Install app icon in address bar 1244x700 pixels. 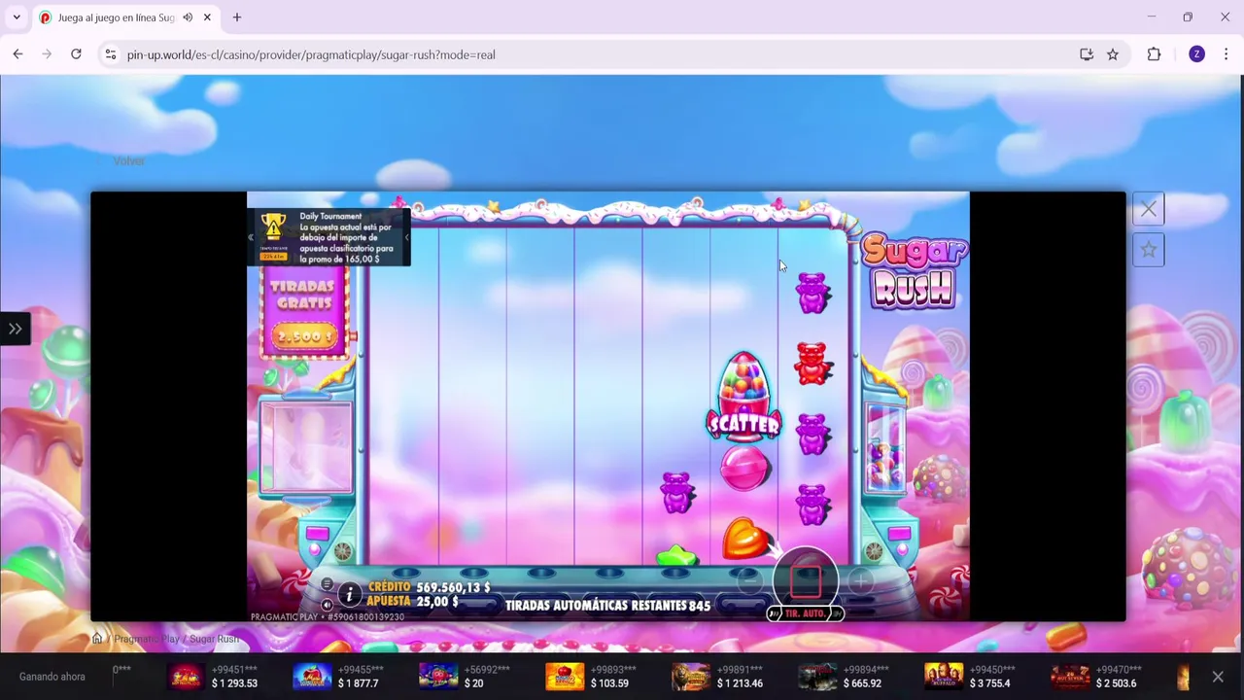(x=1087, y=54)
